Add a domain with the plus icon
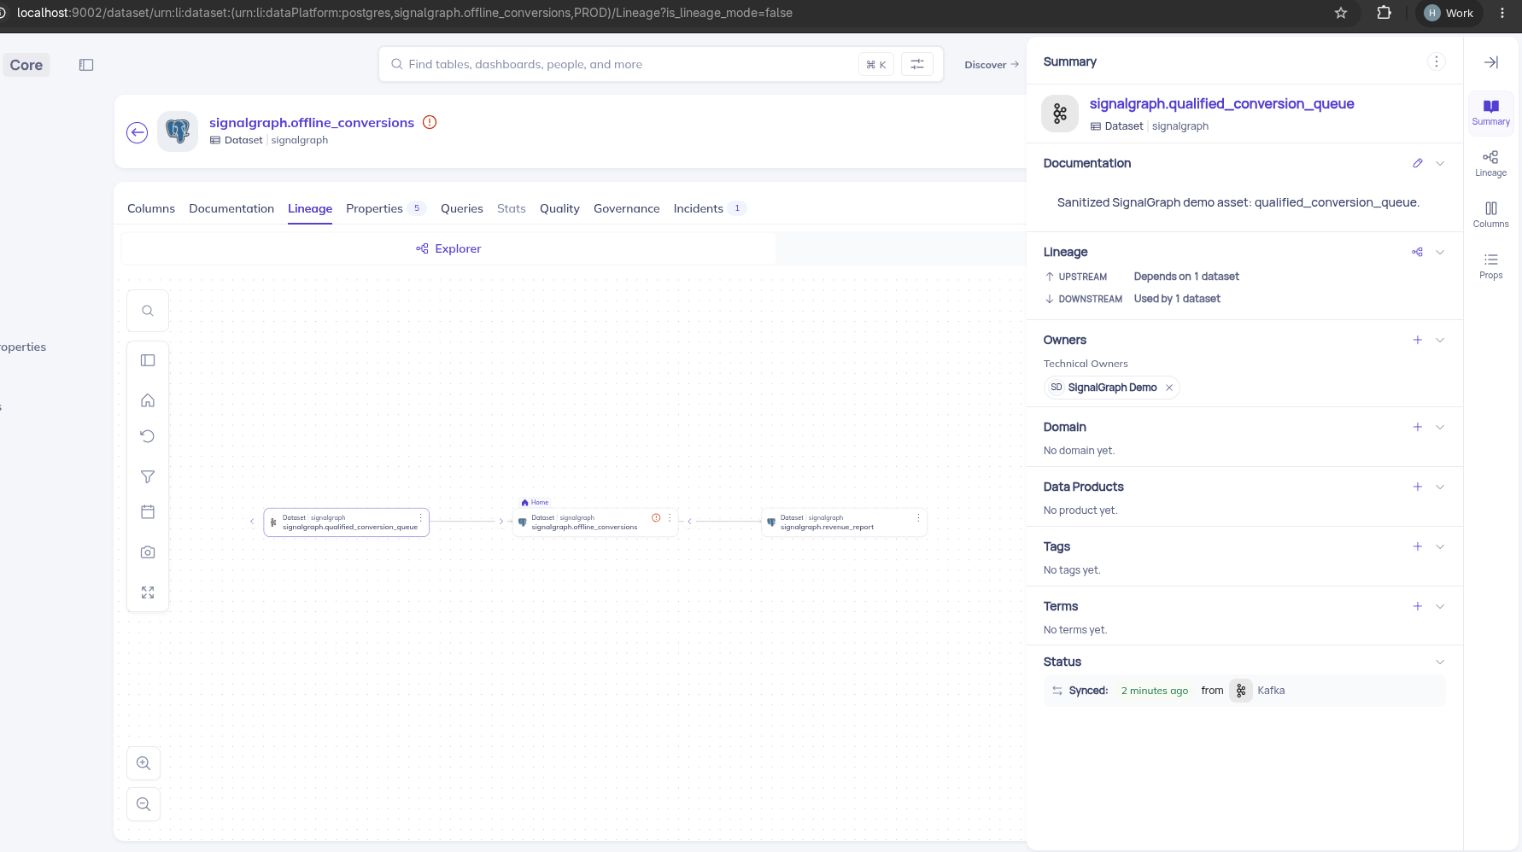The image size is (1522, 852). 1418,427
